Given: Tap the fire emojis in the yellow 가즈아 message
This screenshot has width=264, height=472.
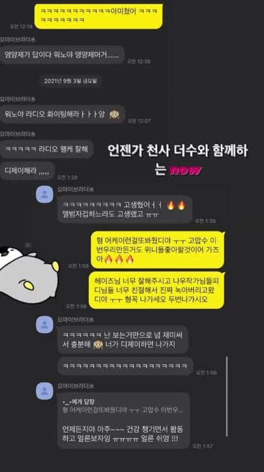Looking at the screenshot, I should (x=119, y=259).
